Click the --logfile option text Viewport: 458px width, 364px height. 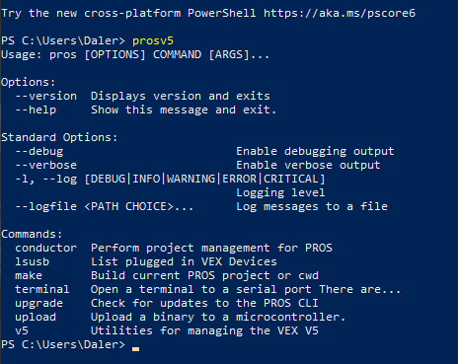pyautogui.click(x=45, y=206)
